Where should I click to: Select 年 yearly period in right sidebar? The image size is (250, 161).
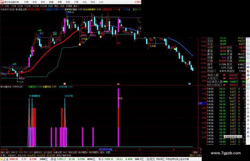tap(248, 136)
